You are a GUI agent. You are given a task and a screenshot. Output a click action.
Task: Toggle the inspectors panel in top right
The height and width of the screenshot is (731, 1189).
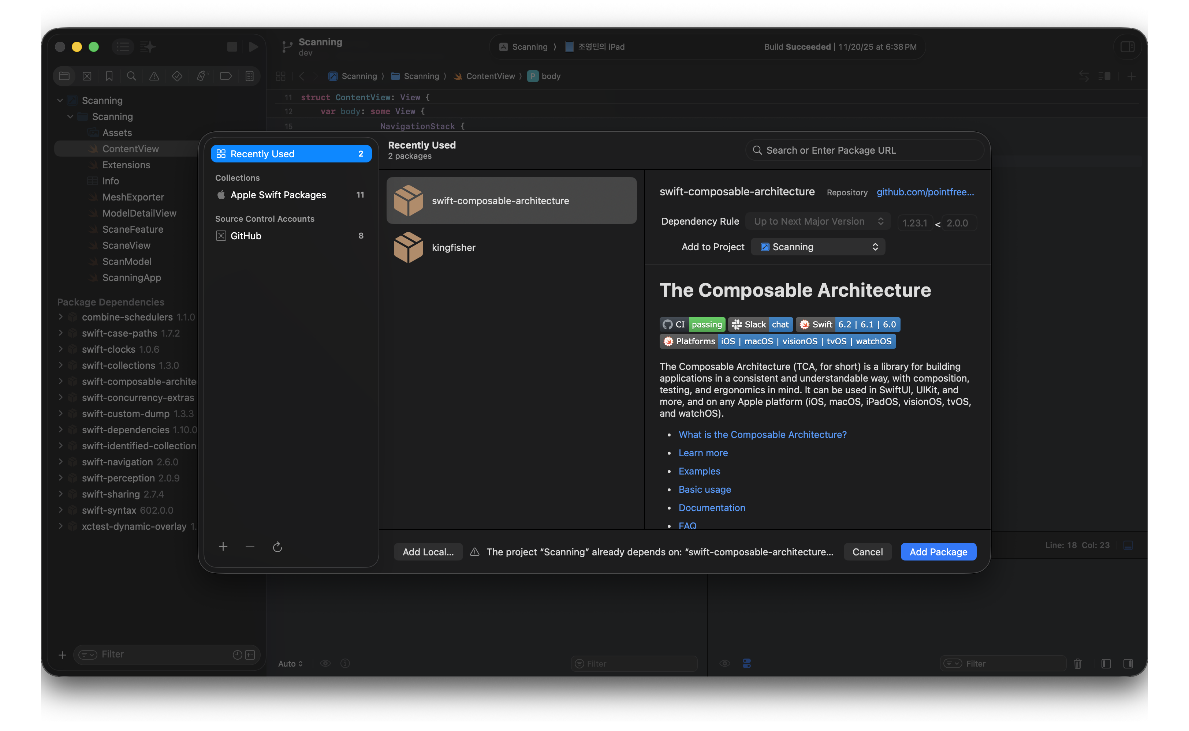click(x=1127, y=47)
